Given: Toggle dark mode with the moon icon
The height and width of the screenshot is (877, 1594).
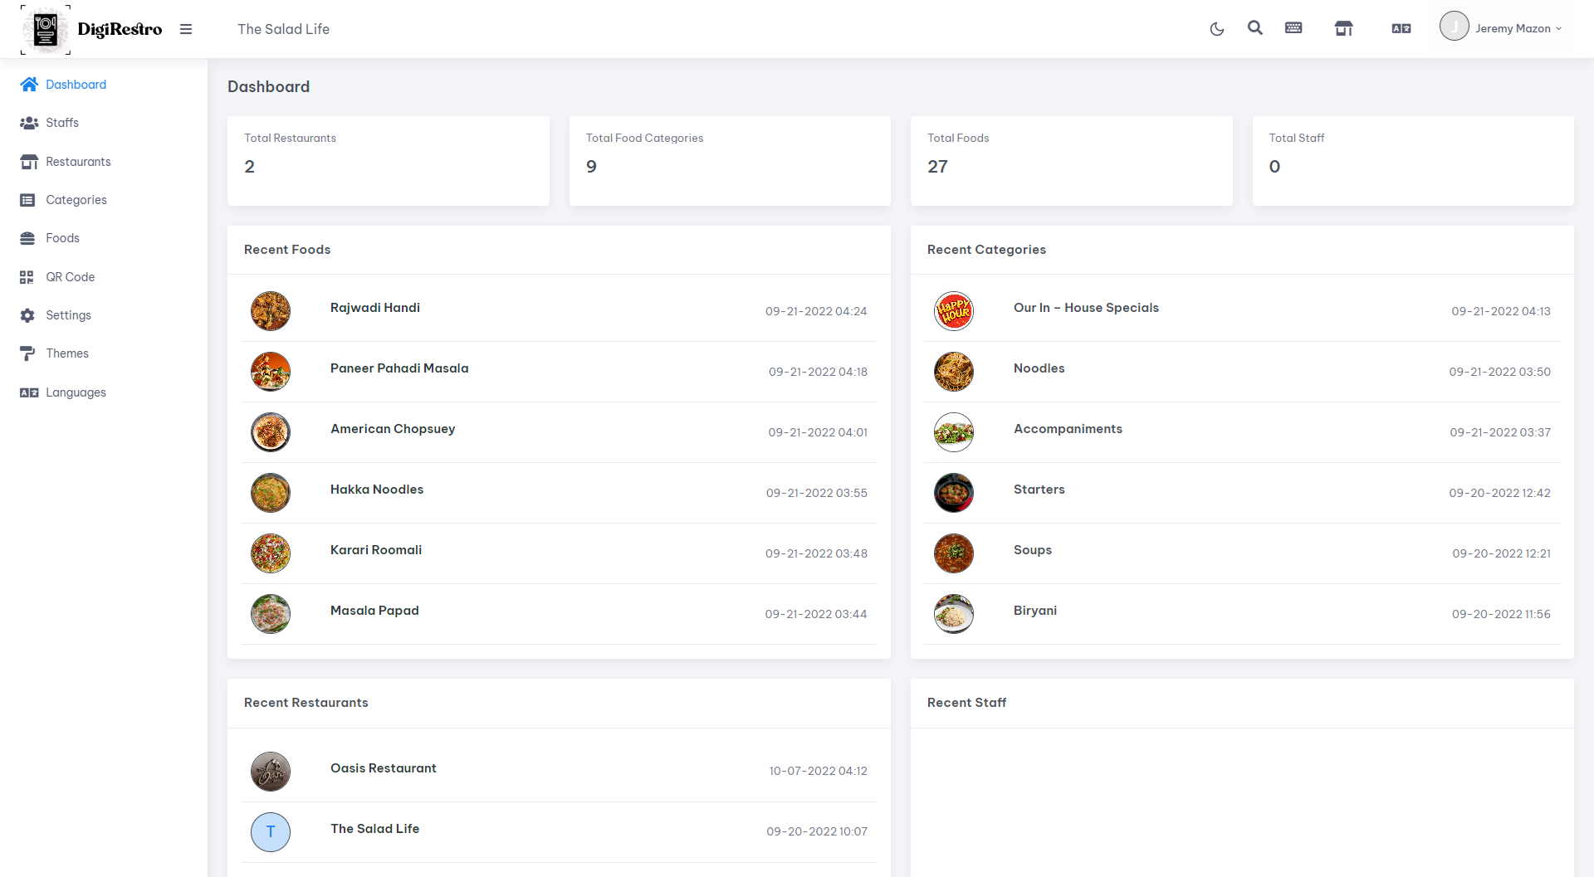Looking at the screenshot, I should [x=1217, y=29].
